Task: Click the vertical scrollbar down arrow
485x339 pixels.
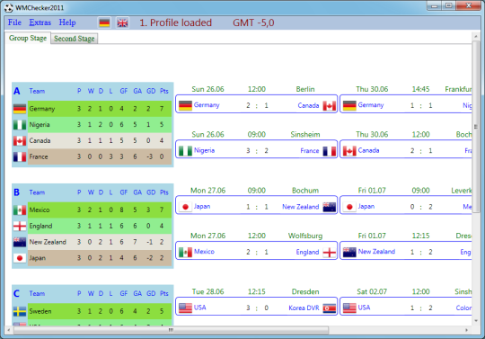Action: tap(476, 321)
